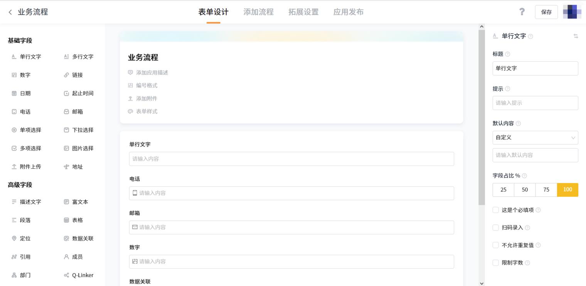Enable the 这是个必填项 checkbox

pos(496,210)
